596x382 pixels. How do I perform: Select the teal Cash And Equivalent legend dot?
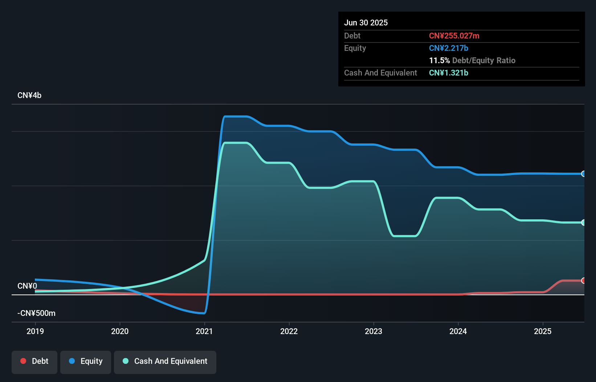click(125, 361)
